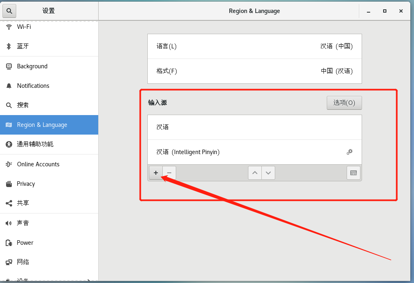Open Privacy settings panel
Image resolution: width=414 pixels, height=283 pixels.
tap(49, 184)
